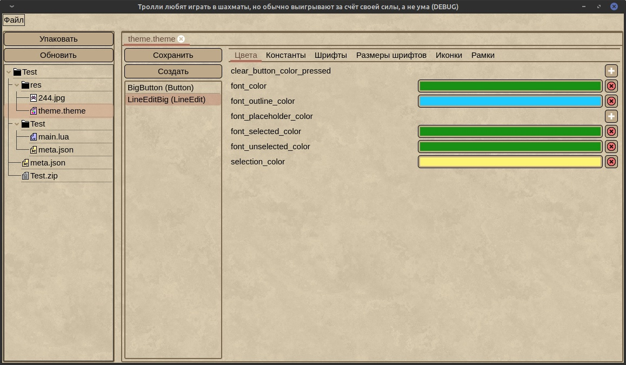Collapse the nested Test folder
Image resolution: width=626 pixels, height=365 pixels.
click(17, 124)
